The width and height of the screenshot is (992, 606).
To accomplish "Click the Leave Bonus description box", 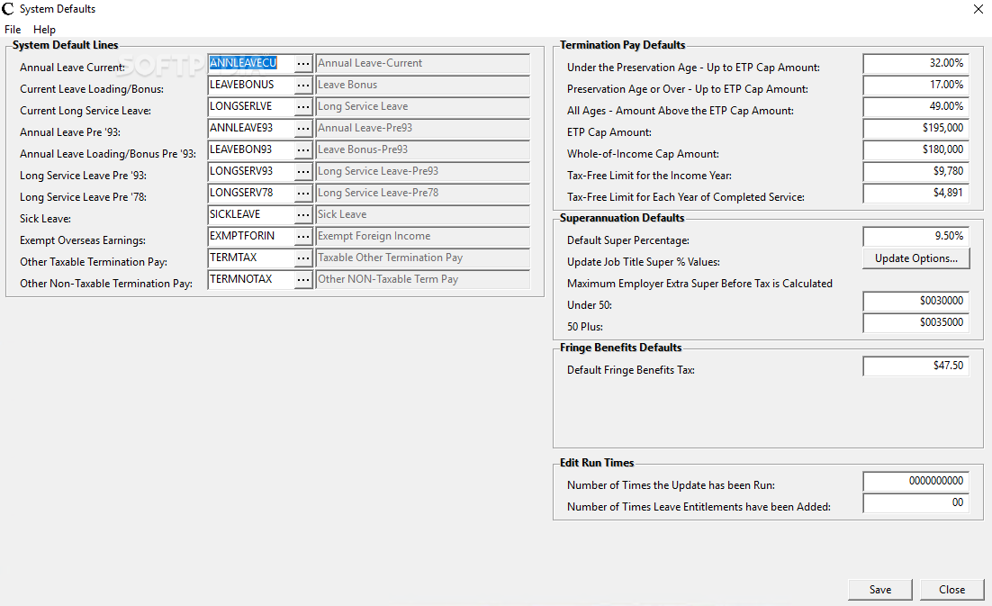I will [x=422, y=85].
